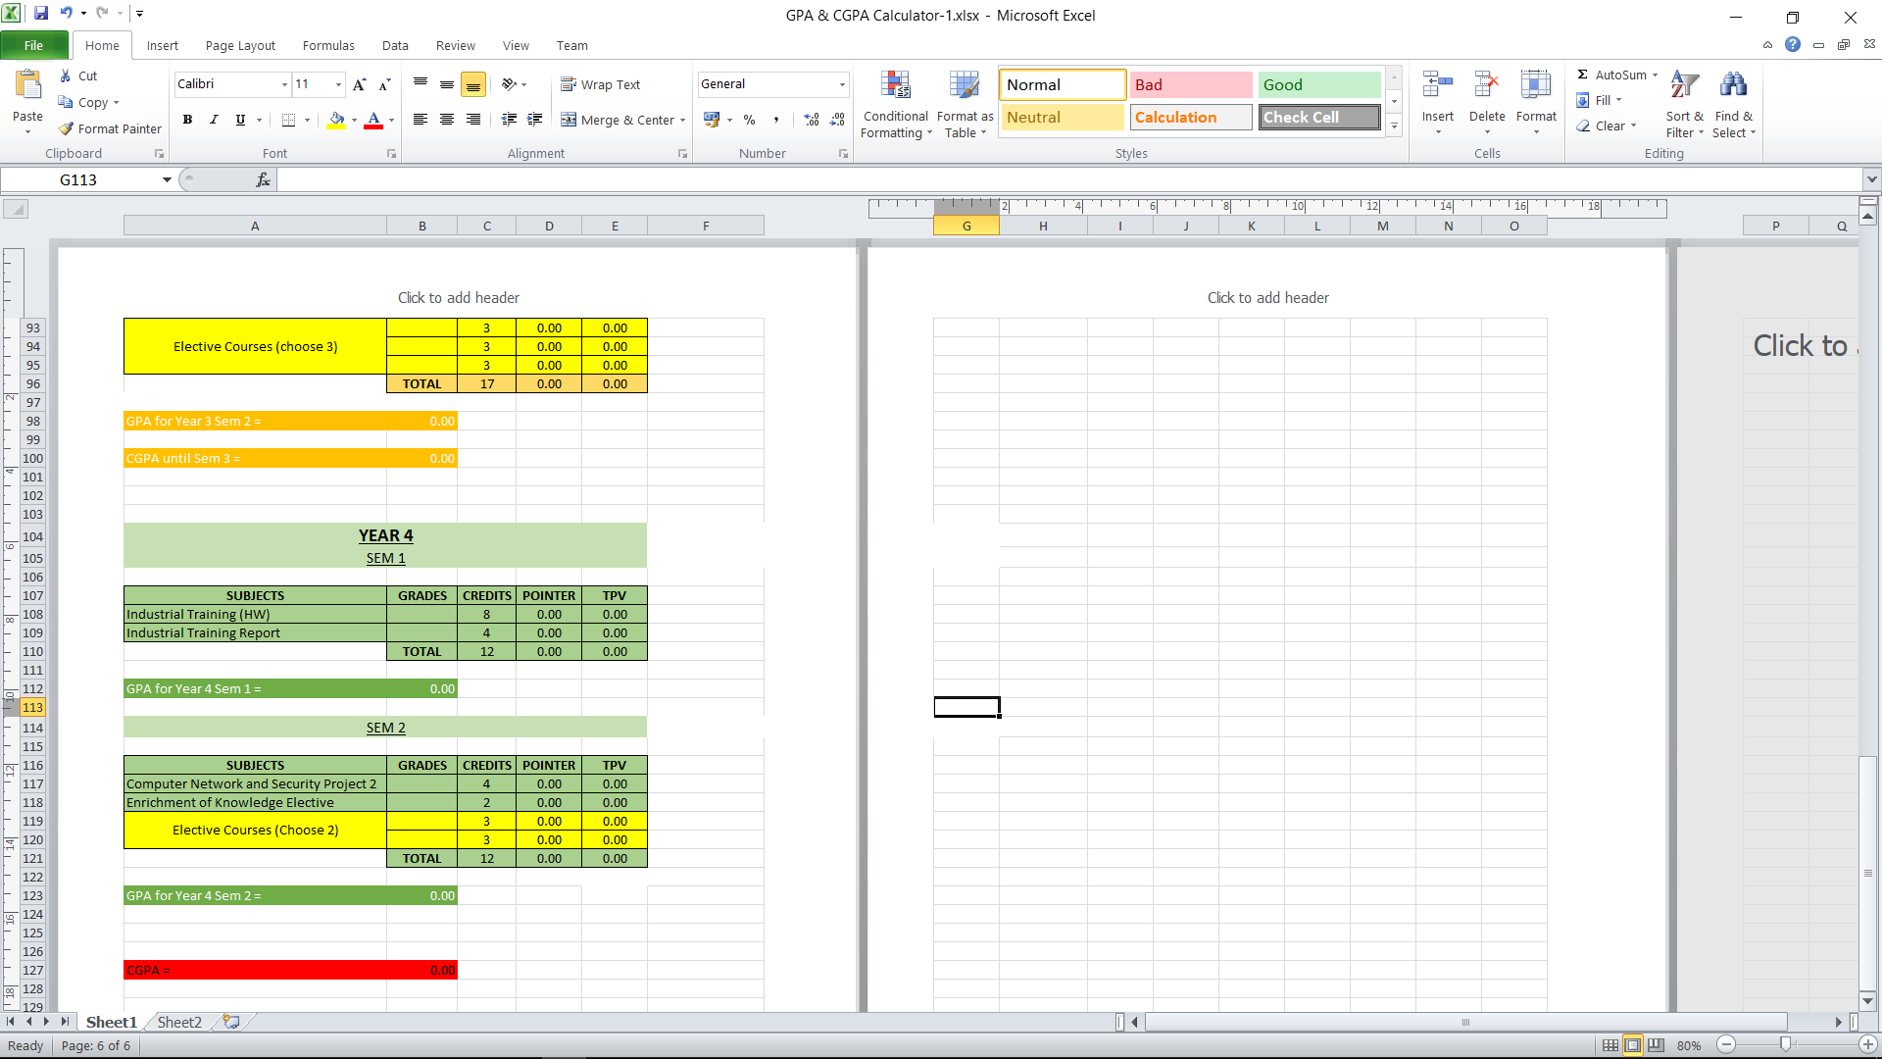This screenshot has height=1059, width=1882.
Task: Switch to Page Break Preview view
Action: click(1656, 1045)
